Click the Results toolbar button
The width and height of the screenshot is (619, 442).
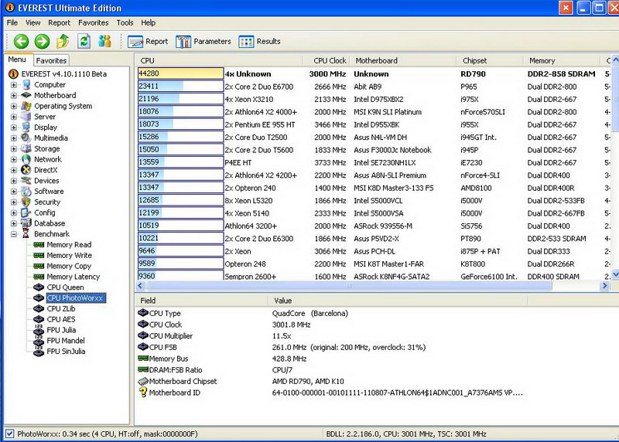(259, 42)
